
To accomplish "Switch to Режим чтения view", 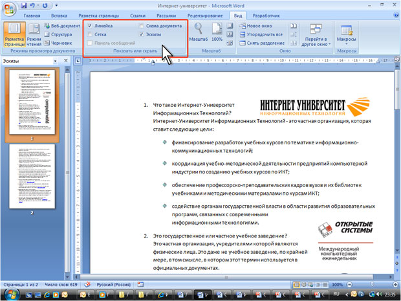I will click(34, 34).
